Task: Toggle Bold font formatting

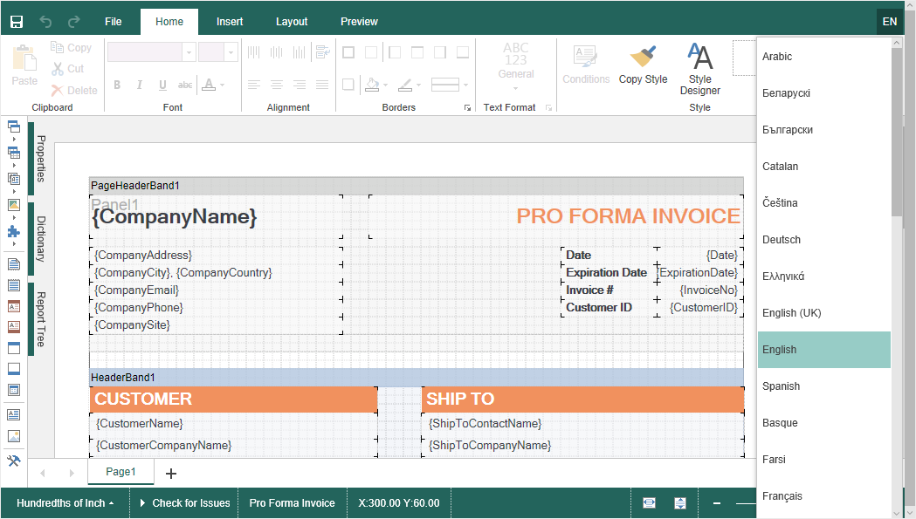Action: 117,85
